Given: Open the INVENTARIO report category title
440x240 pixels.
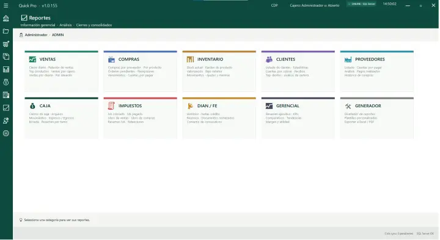Looking at the screenshot, I should click(210, 59).
